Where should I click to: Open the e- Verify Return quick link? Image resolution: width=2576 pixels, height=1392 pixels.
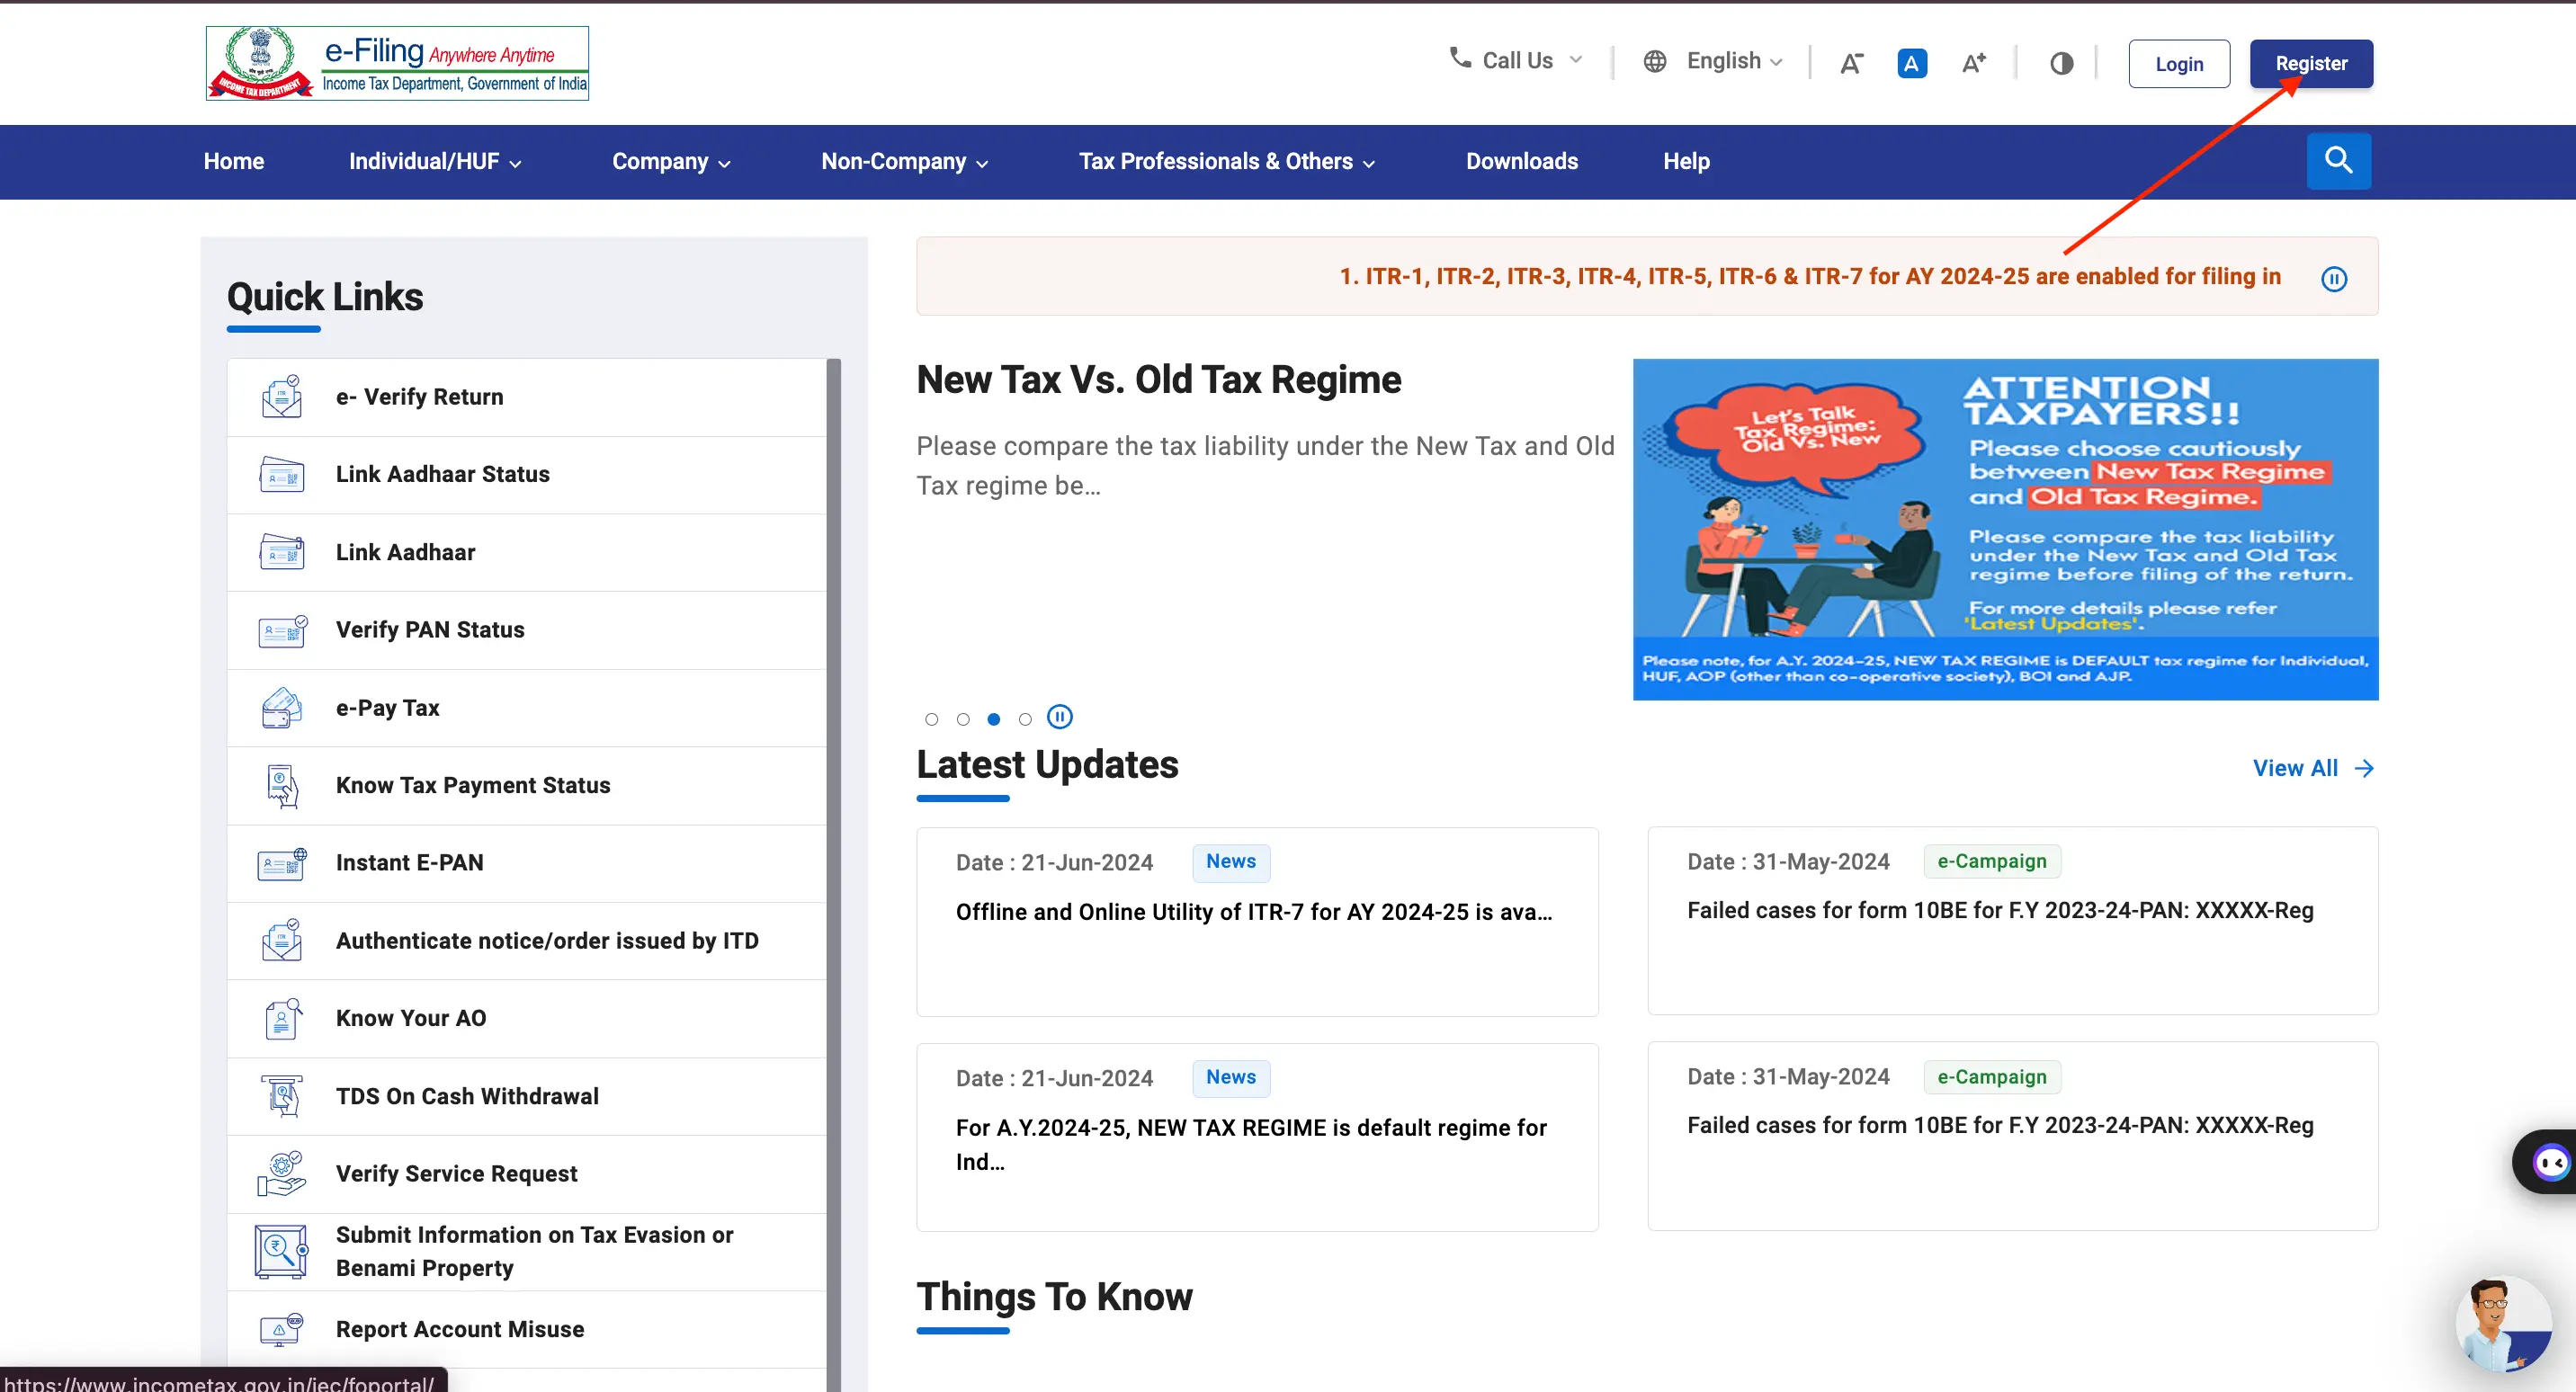click(527, 397)
